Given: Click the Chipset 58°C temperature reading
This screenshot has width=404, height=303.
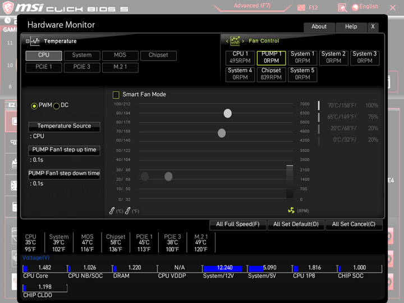Looking at the screenshot, I should pos(116,243).
